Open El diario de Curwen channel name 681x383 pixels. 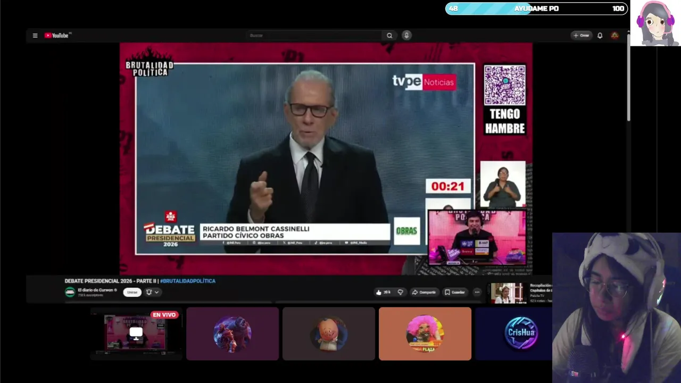pyautogui.click(x=95, y=290)
